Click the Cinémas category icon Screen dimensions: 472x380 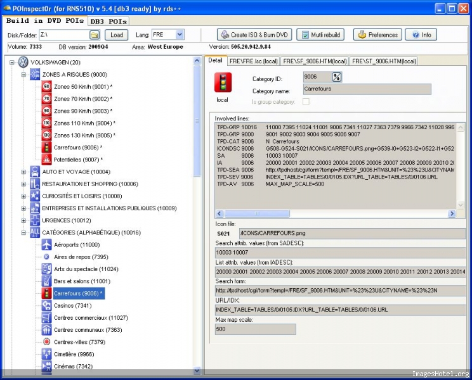[46, 366]
